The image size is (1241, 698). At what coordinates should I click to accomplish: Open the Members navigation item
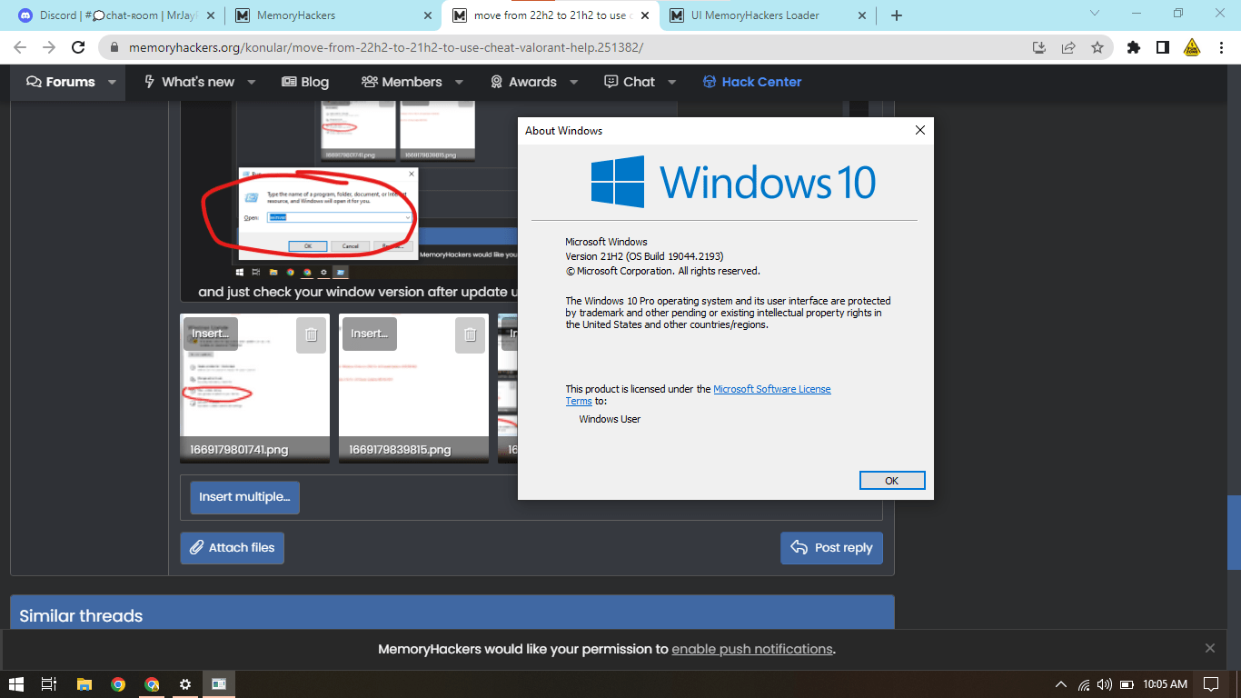coord(402,82)
